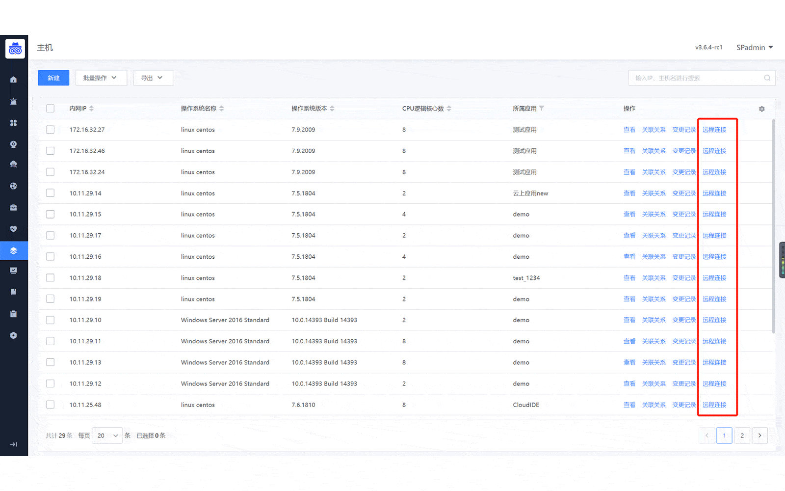Sort by CPU逻辑核心数 column
This screenshot has width=785, height=491.
(449, 109)
